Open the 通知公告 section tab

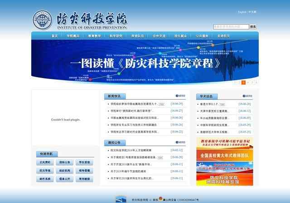[x=115, y=143]
